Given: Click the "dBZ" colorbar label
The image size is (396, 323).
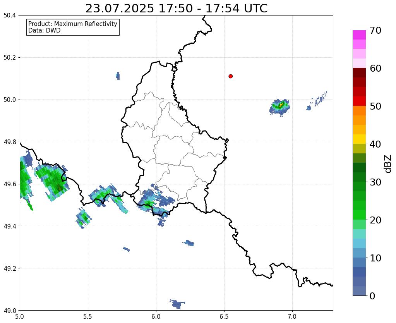Looking at the screenshot, I should [x=388, y=164].
